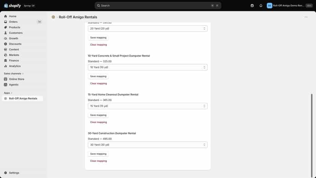
Task: Open Discounts page
Action: (15, 44)
